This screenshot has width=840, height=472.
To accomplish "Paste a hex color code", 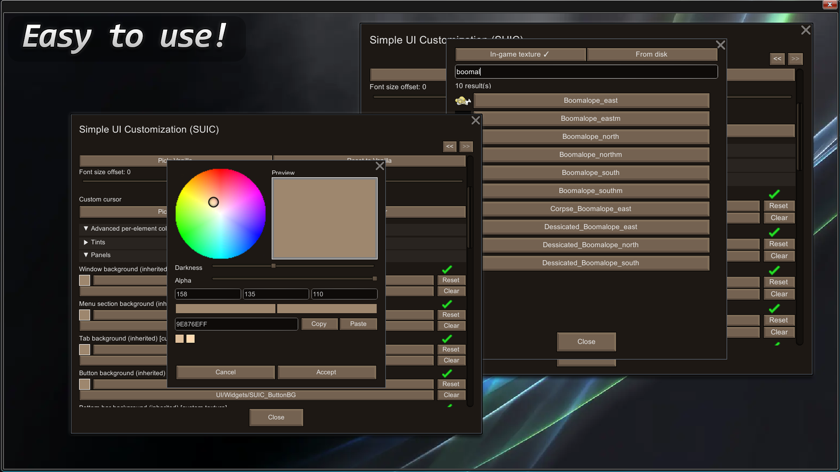I will [x=358, y=324].
